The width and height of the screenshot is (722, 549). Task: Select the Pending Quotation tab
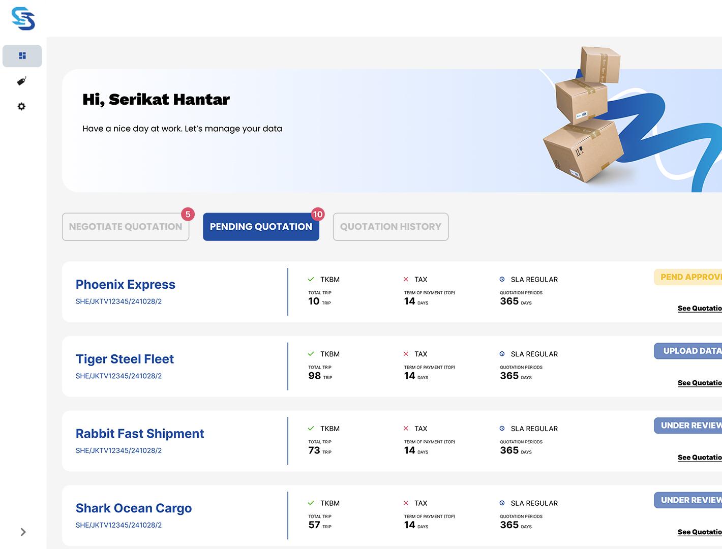(261, 227)
